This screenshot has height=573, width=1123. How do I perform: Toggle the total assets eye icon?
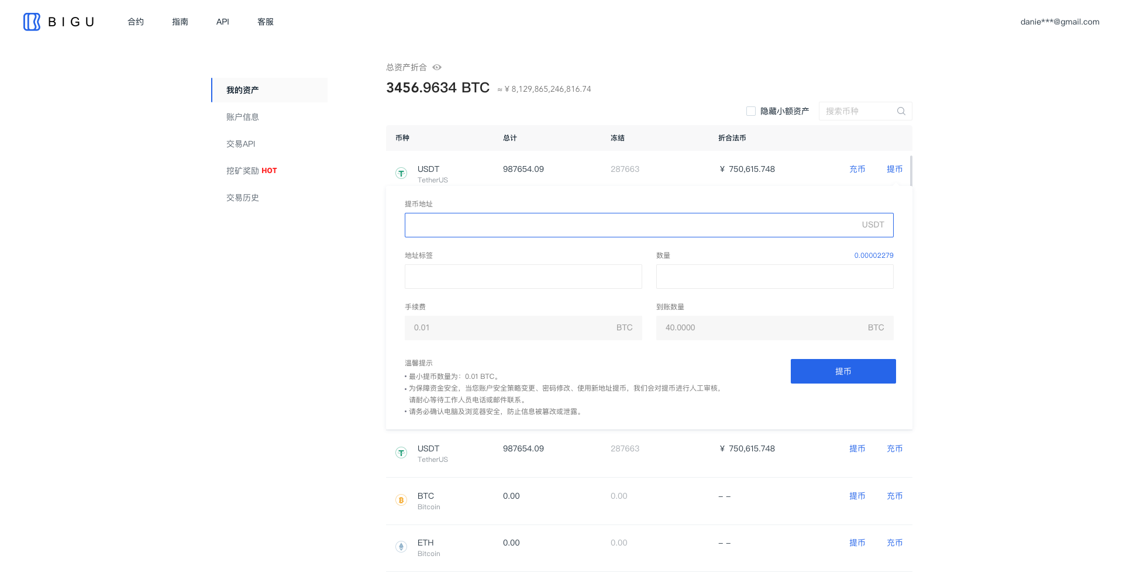[437, 67]
